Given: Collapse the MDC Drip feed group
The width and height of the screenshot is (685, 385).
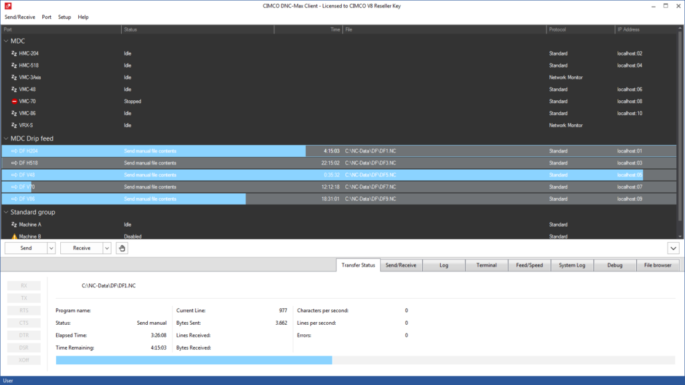Looking at the screenshot, I should [x=6, y=138].
